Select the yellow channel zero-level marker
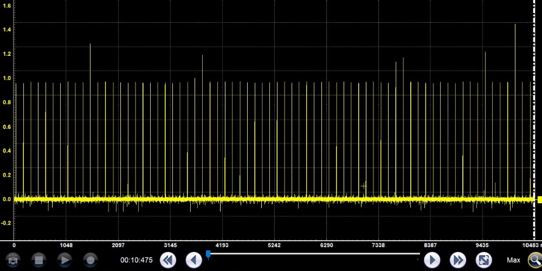 coord(539,199)
